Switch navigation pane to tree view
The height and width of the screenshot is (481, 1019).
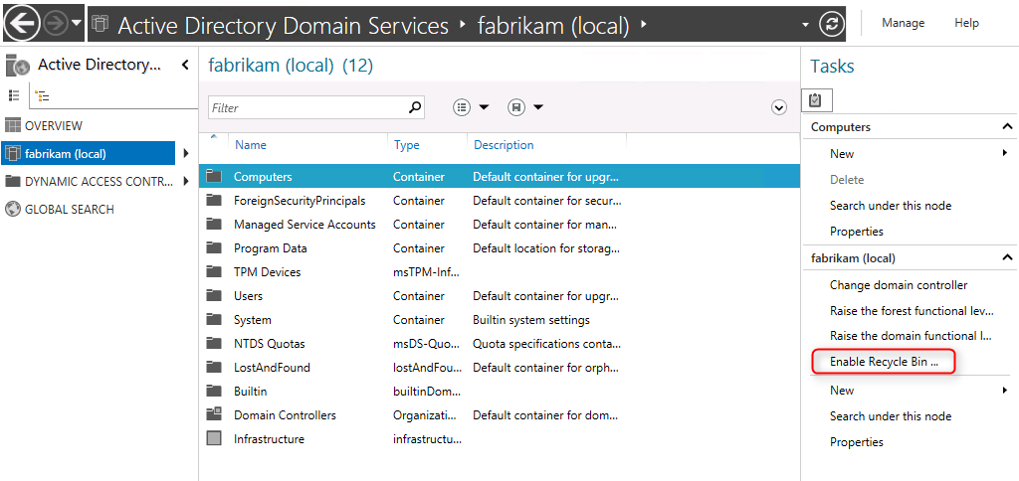point(42,95)
